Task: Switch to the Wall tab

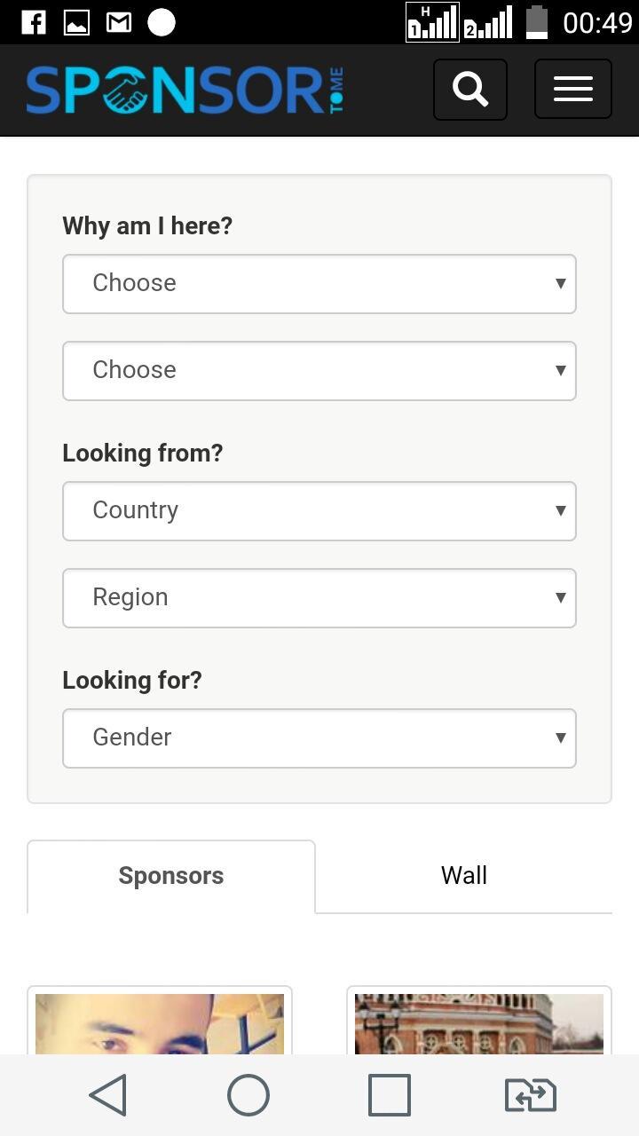Action: click(464, 876)
